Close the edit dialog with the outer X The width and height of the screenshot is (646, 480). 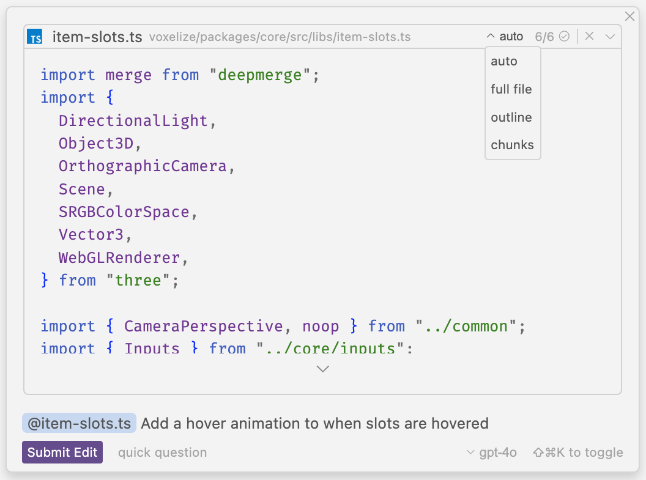629,17
